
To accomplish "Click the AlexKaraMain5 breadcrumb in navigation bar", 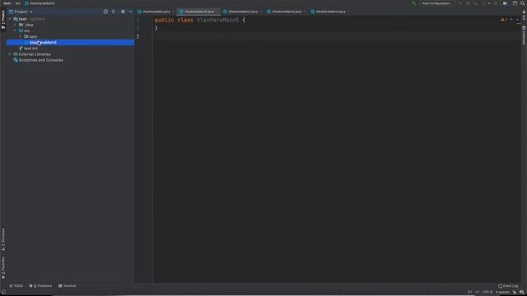I will coord(40,3).
